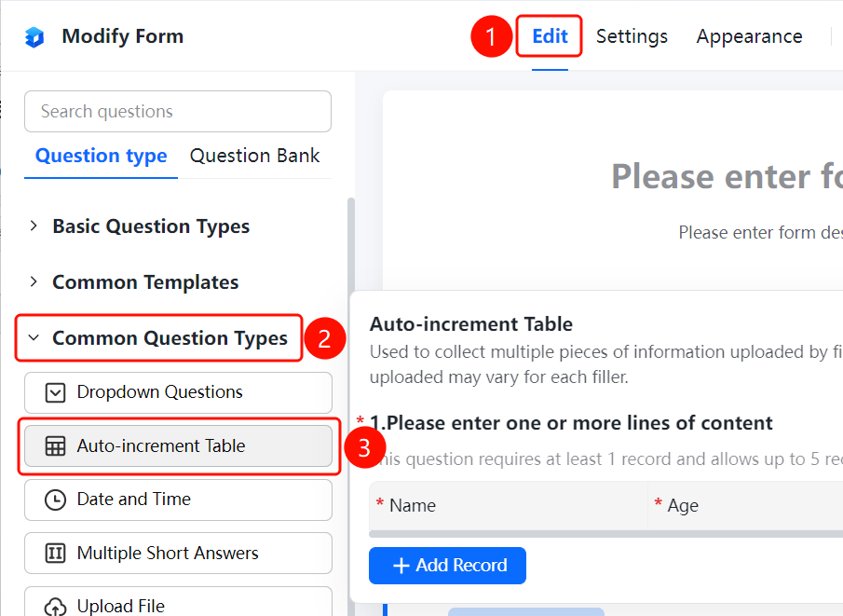
Task: Click the Date and Time clock icon
Action: 55,500
